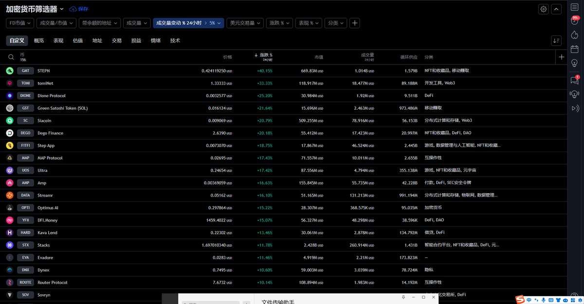The height and width of the screenshot is (304, 584).
Task: Click the +40.15% change value for STEPN
Action: [265, 71]
